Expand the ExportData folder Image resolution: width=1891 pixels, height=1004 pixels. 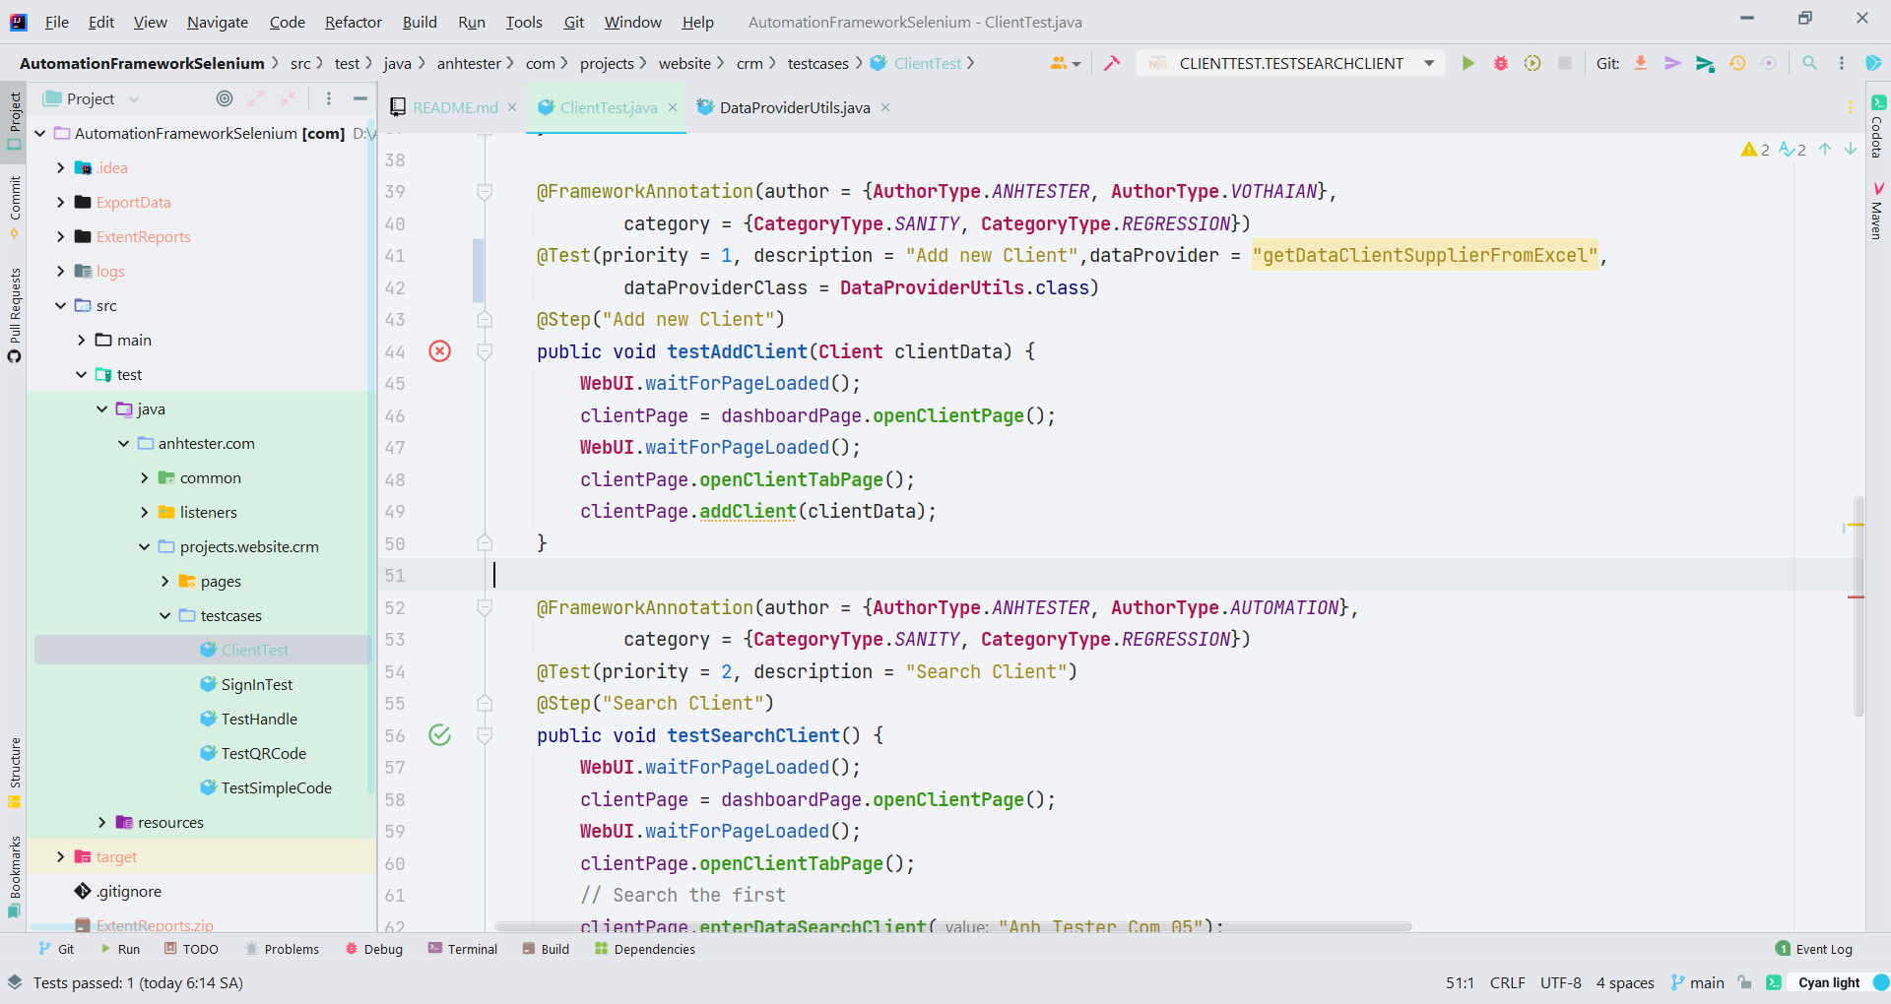pyautogui.click(x=60, y=202)
